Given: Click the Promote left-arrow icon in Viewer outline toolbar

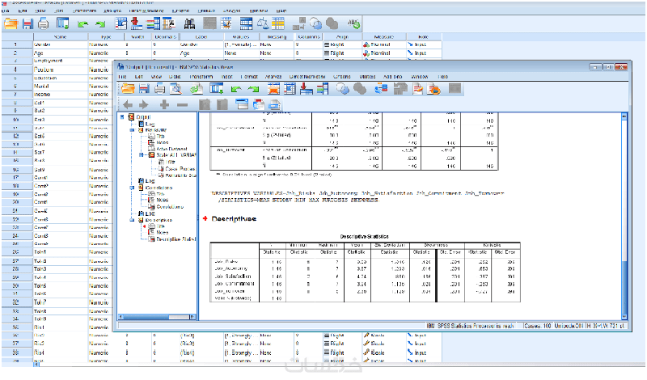Looking at the screenshot, I should pos(127,104).
